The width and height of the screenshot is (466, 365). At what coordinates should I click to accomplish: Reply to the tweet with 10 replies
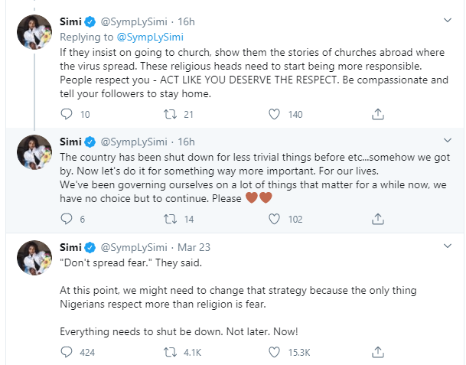point(66,114)
